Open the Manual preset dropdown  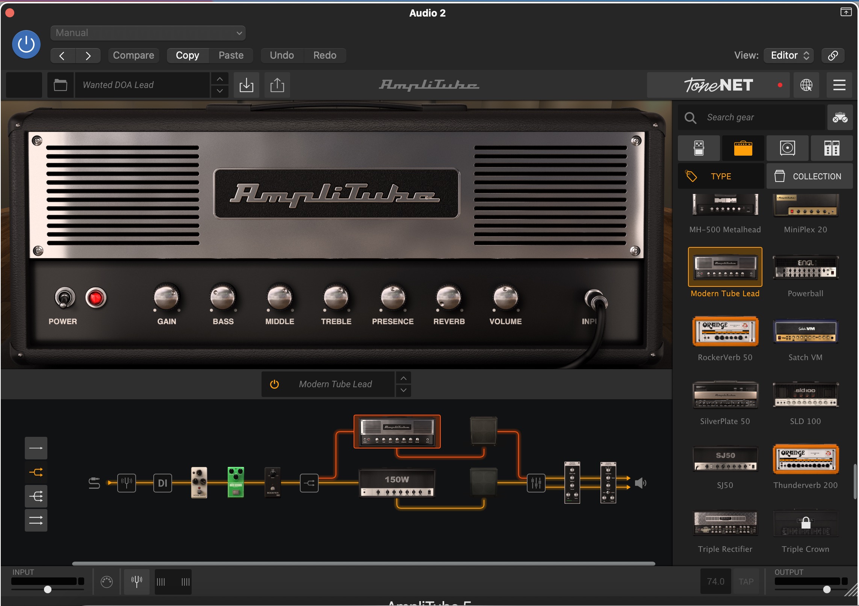pyautogui.click(x=148, y=33)
